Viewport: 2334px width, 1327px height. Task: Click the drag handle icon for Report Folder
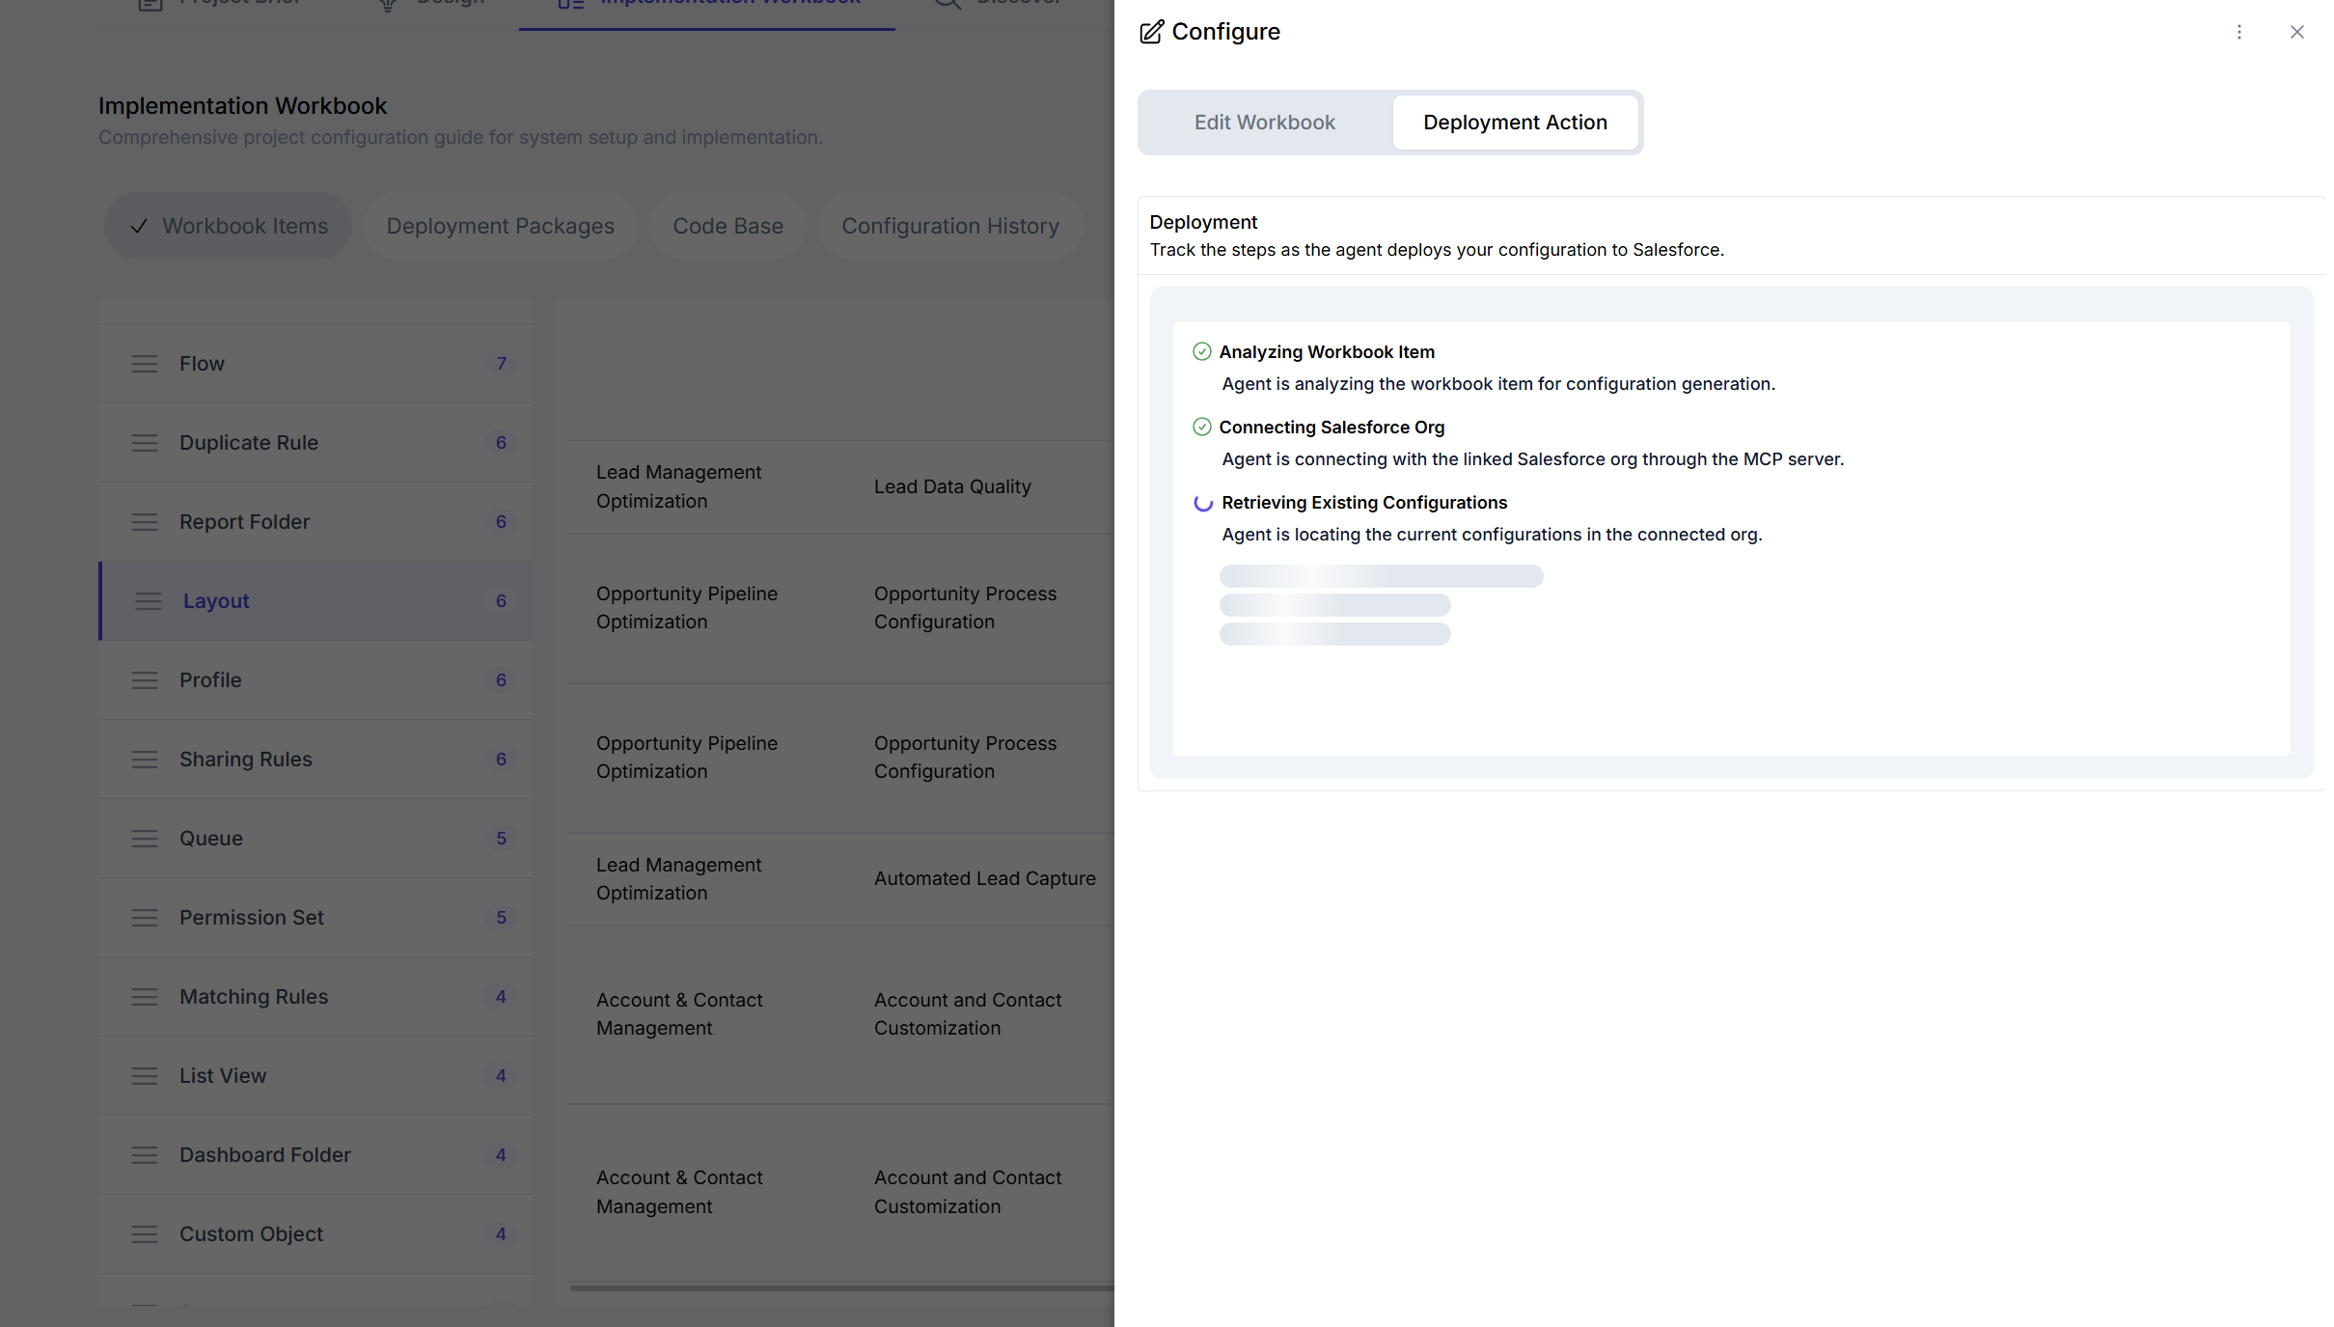pyautogui.click(x=145, y=522)
